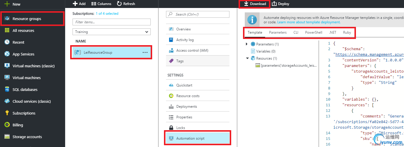The width and height of the screenshot is (404, 147).
Task: Open the '1 of 4 selected' subscriptions link
Action: coord(107,14)
